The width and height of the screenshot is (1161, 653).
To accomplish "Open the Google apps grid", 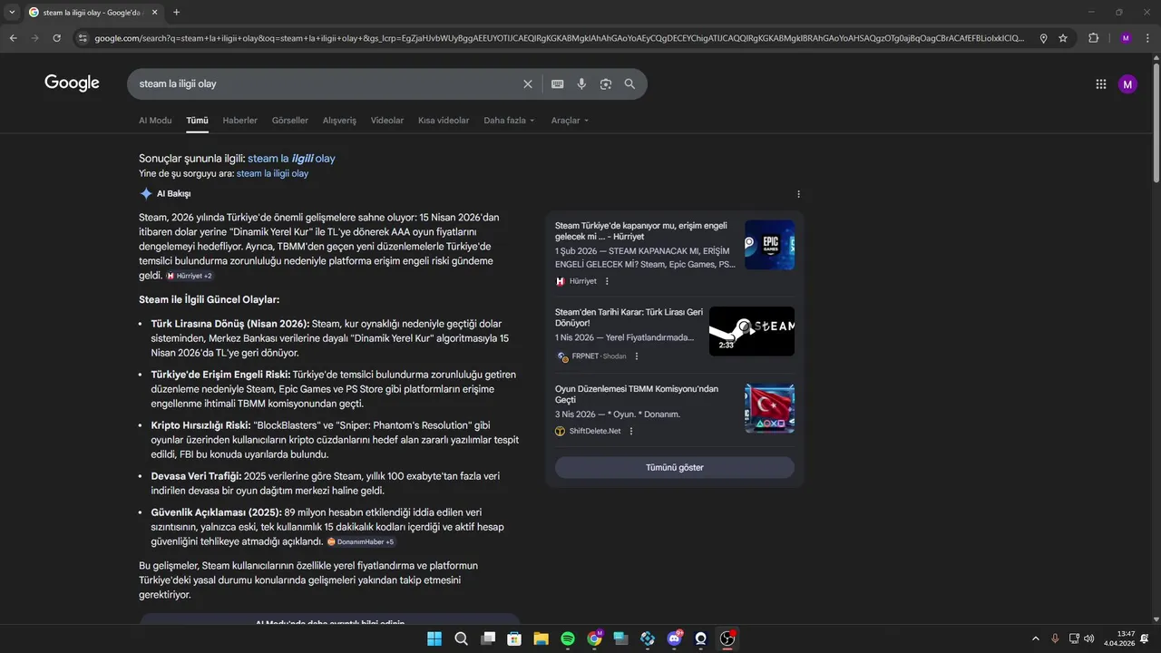I will click(1100, 84).
